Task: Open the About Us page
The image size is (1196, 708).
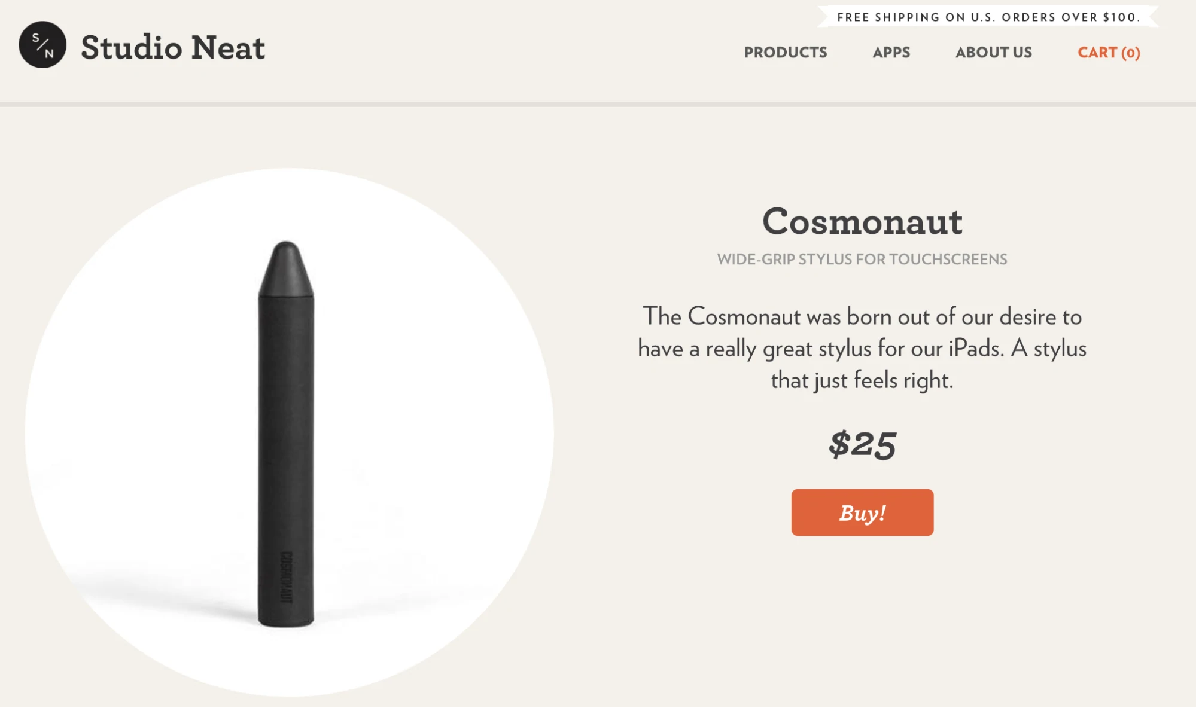Action: 993,53
